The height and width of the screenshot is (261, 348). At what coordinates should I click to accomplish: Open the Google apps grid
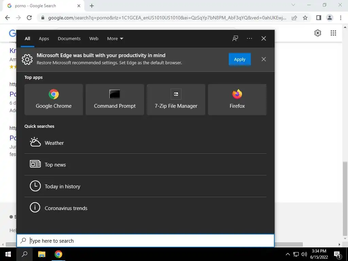(333, 33)
